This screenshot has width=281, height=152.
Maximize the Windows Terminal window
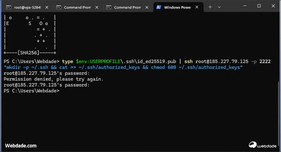pos(259,6)
